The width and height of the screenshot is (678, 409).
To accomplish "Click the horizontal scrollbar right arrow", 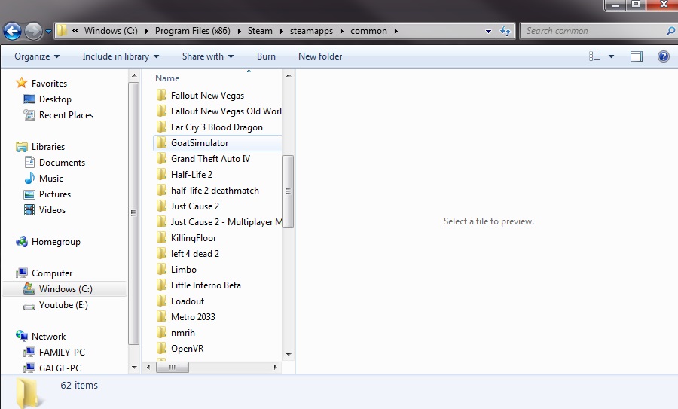I will (x=276, y=367).
